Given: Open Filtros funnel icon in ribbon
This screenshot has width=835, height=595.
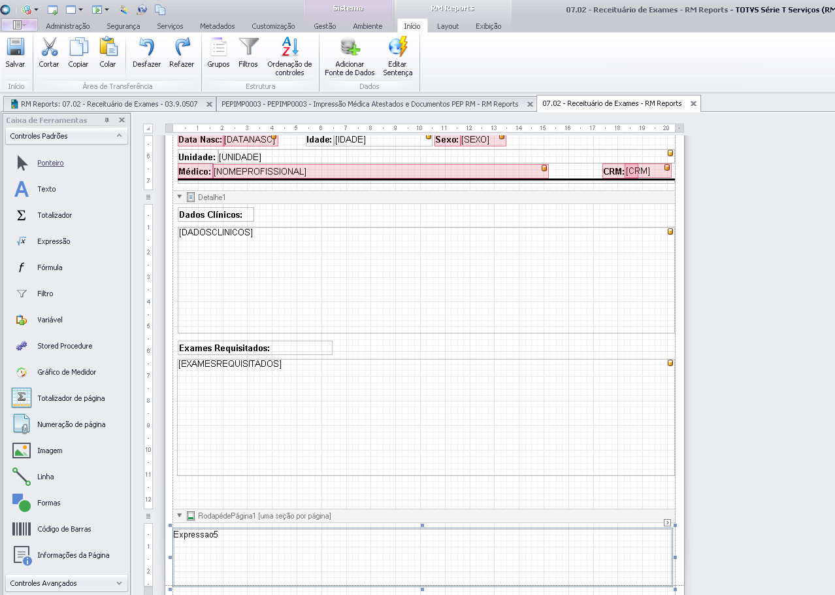Looking at the screenshot, I should coord(248,48).
